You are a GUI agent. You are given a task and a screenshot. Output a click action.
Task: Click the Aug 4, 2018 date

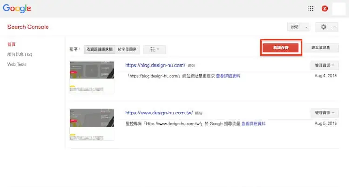coord(326,76)
